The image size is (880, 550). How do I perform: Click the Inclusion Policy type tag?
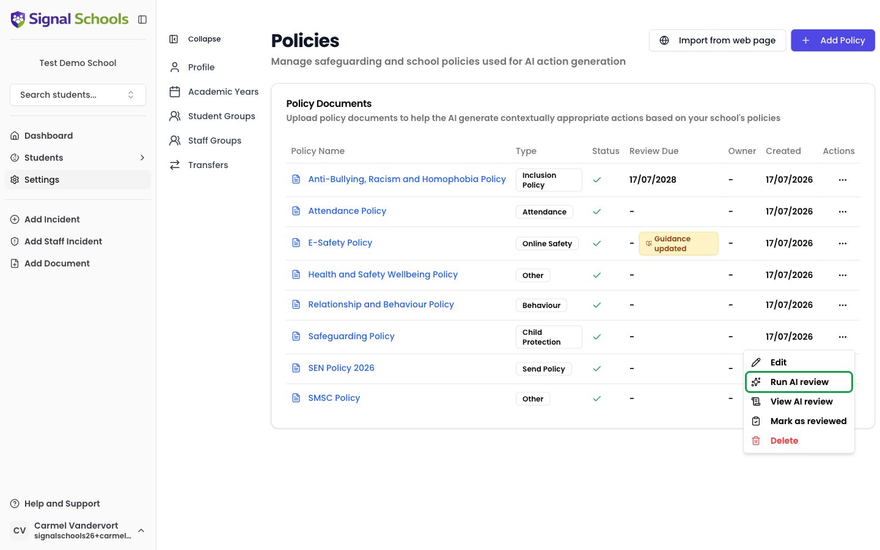pyautogui.click(x=549, y=180)
